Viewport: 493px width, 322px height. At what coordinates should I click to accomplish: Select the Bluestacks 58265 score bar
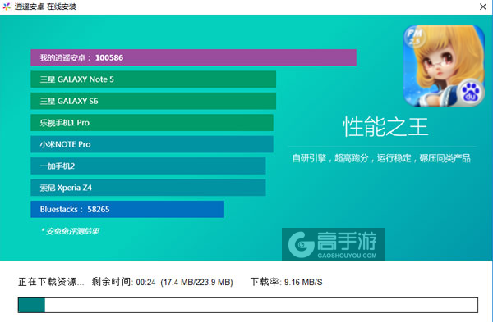tap(127, 209)
